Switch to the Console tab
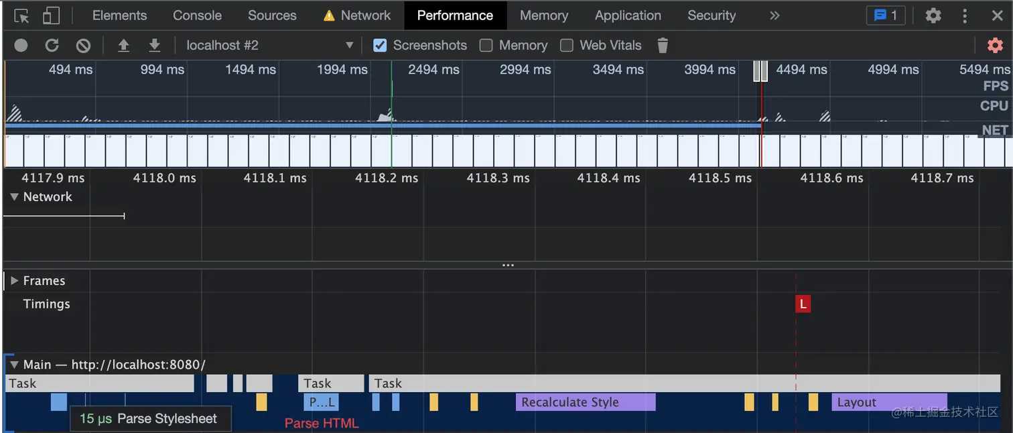1013x433 pixels. point(197,15)
